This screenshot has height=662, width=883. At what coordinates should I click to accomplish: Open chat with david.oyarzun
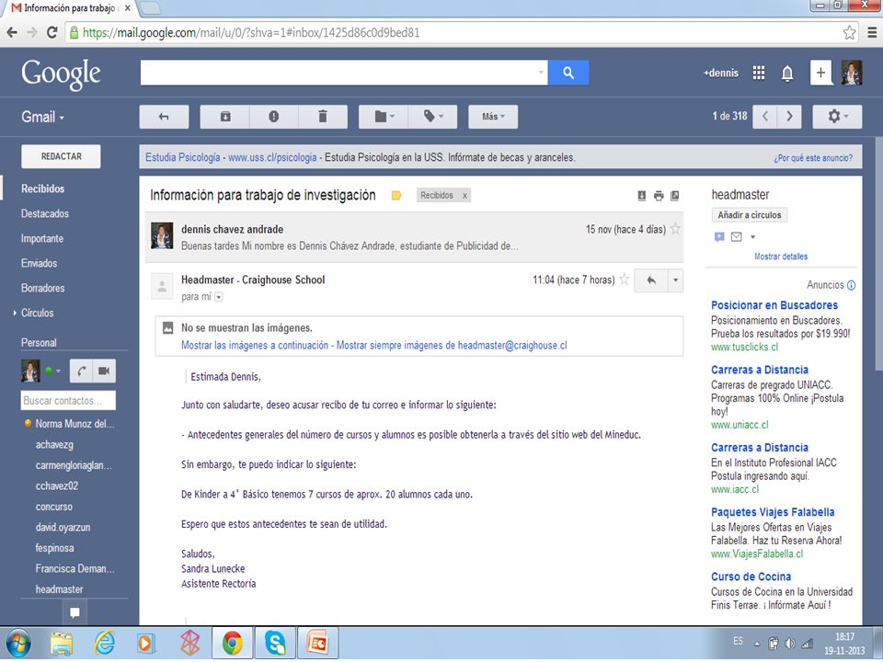[63, 528]
